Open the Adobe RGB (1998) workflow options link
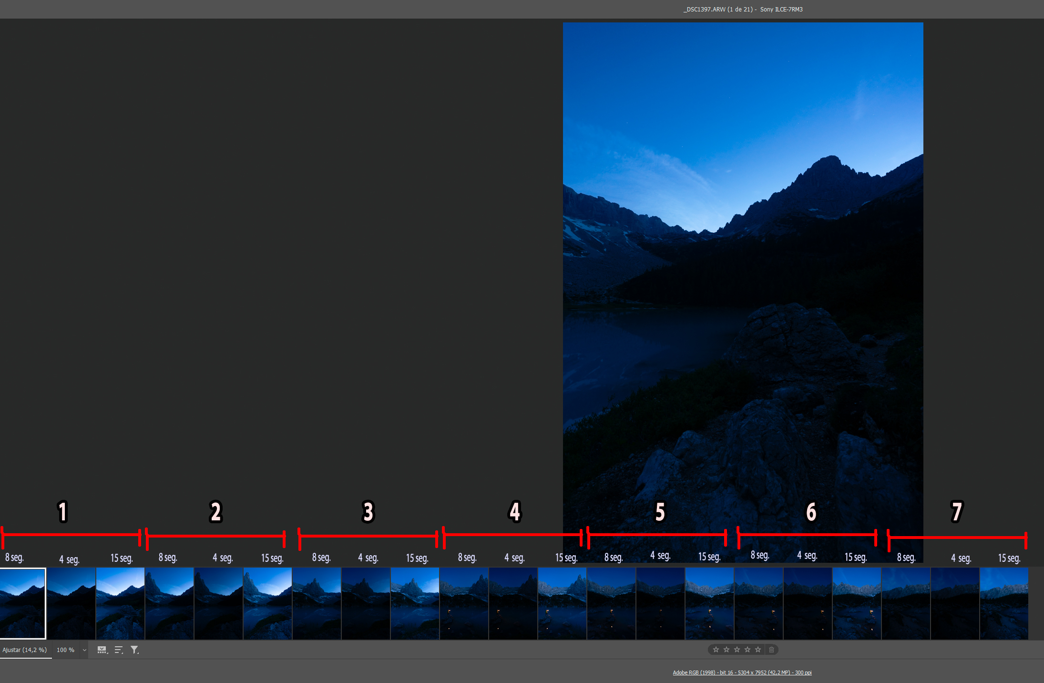 [742, 673]
